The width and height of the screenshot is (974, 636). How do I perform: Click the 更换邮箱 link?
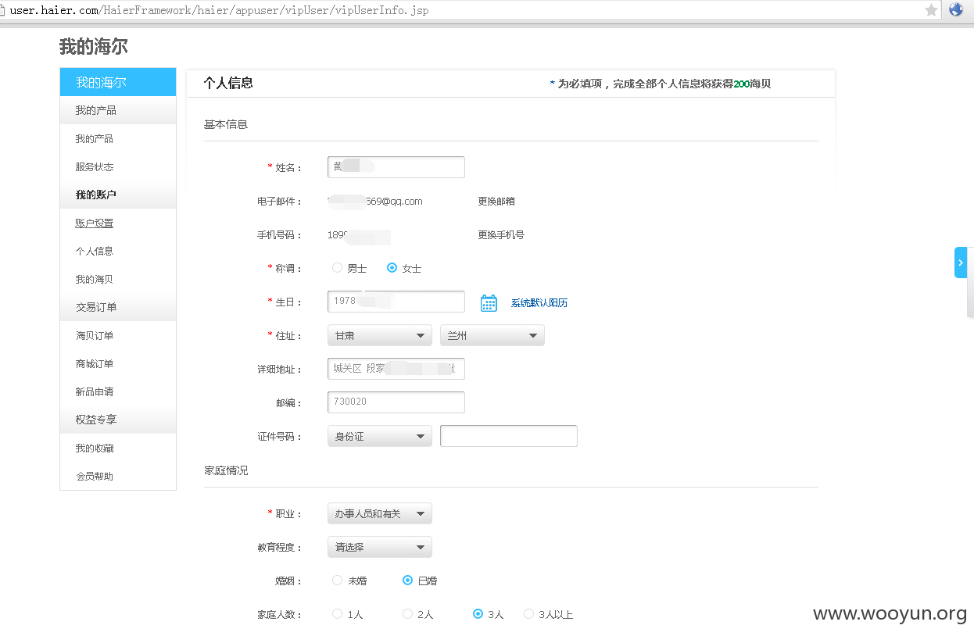coord(496,201)
